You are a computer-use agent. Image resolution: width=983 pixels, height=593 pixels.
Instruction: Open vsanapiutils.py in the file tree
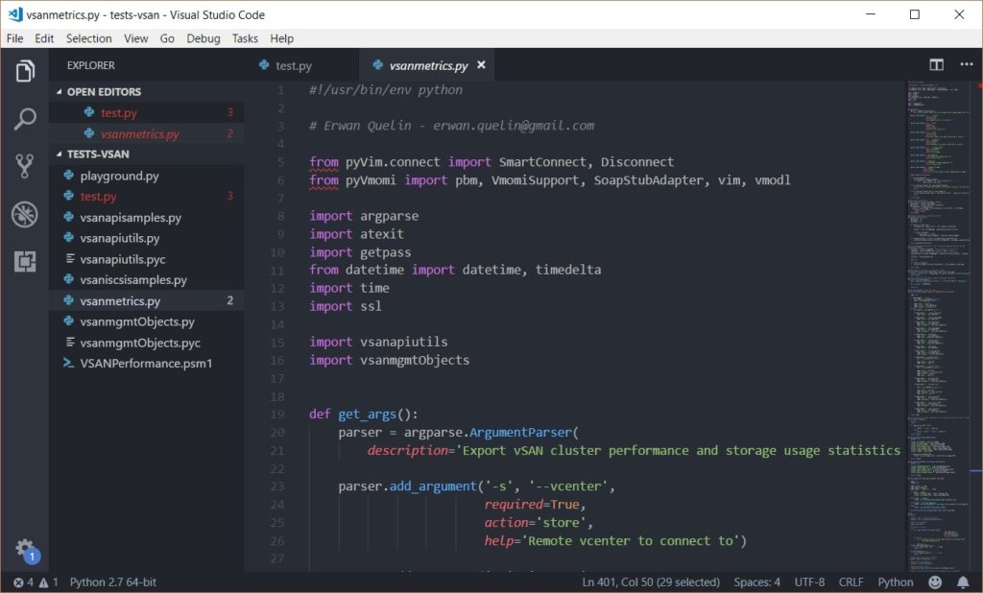pyautogui.click(x=147, y=238)
